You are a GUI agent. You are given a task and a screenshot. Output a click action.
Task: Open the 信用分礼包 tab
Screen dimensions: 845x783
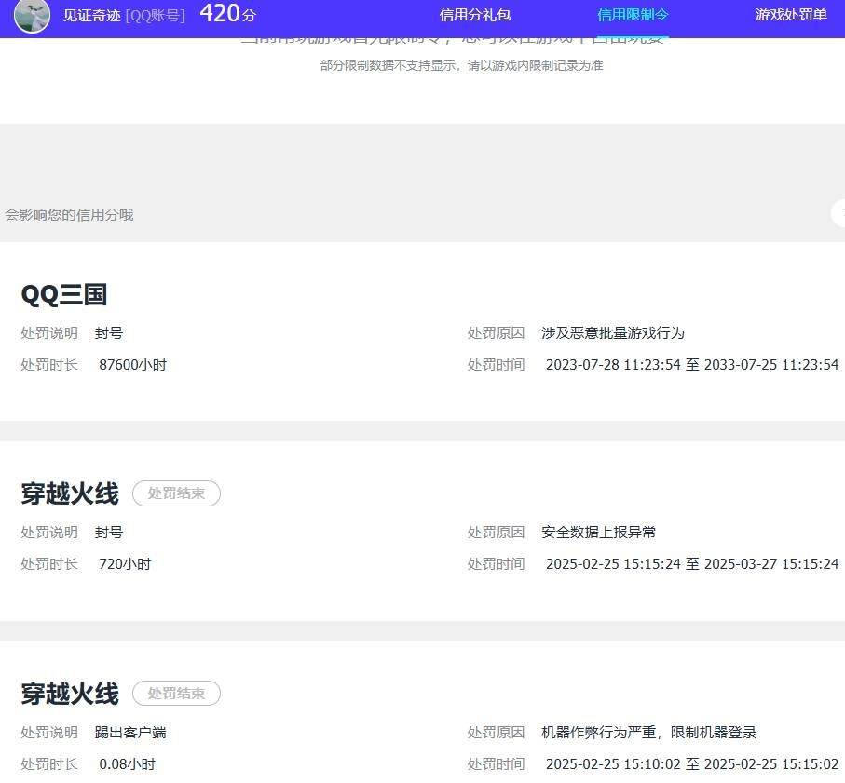(475, 15)
